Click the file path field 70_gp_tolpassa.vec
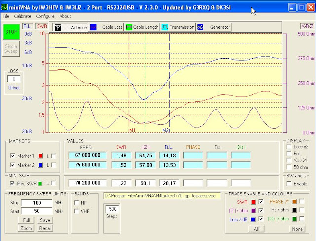 click(162, 196)
